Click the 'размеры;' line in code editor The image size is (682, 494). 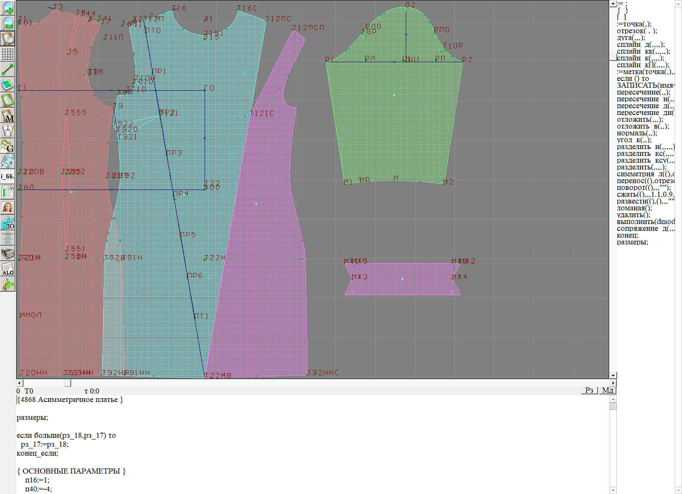point(32,418)
